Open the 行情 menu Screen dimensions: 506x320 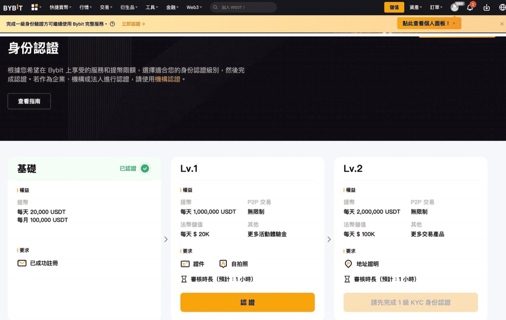(x=85, y=7)
